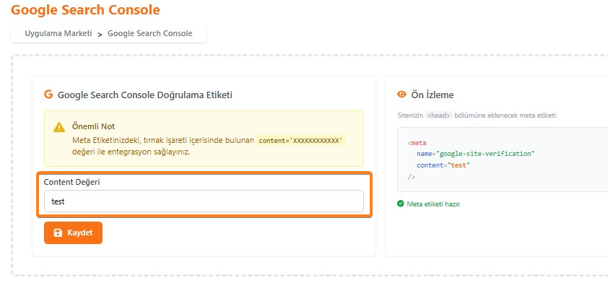Click the Content Değeri label
Image resolution: width=608 pixels, height=283 pixels.
click(x=71, y=182)
